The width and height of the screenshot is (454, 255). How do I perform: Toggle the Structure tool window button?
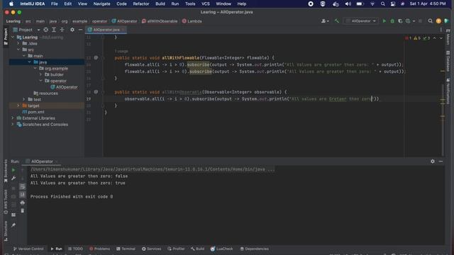tap(6, 232)
